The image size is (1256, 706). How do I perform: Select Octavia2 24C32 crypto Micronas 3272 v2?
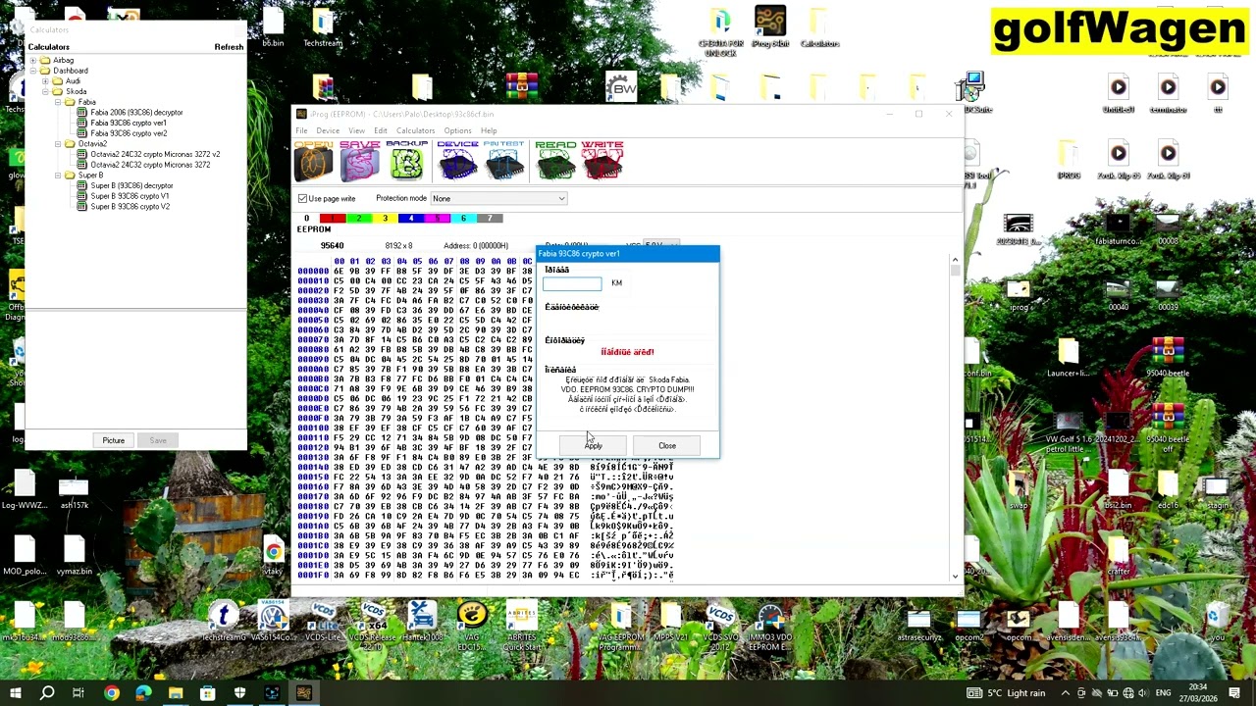tap(155, 154)
